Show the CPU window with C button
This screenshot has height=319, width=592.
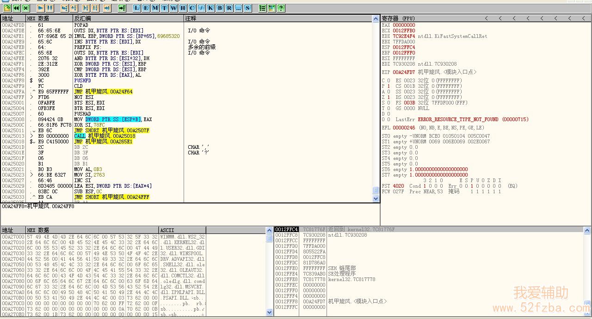(x=192, y=8)
